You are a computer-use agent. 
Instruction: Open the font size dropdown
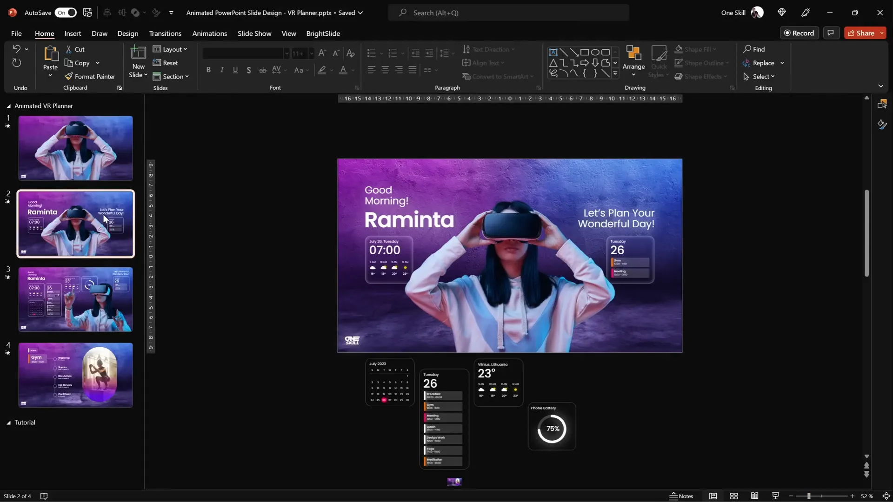tap(311, 53)
